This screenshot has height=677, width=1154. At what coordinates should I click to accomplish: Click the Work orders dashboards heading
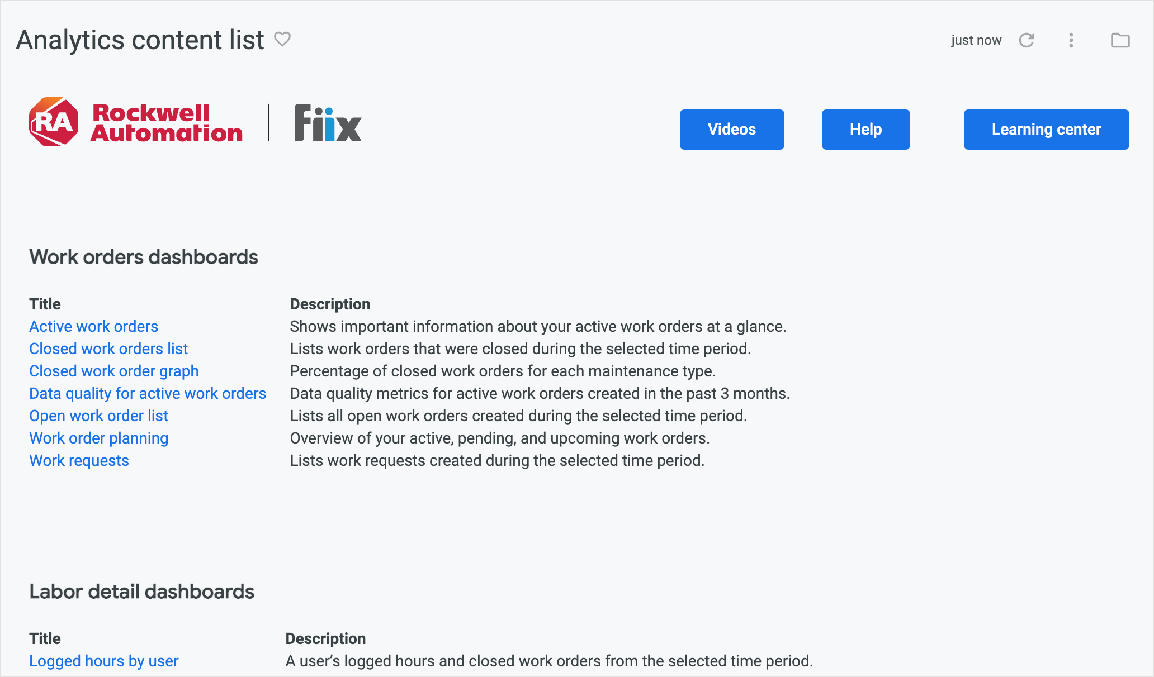(144, 257)
